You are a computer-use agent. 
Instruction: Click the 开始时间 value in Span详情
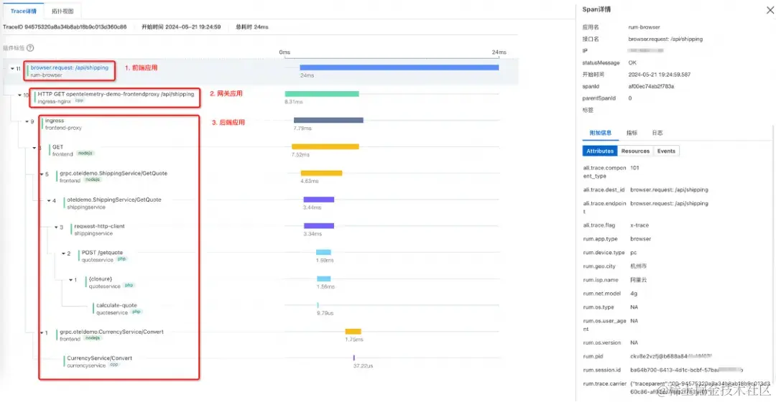[659, 75]
